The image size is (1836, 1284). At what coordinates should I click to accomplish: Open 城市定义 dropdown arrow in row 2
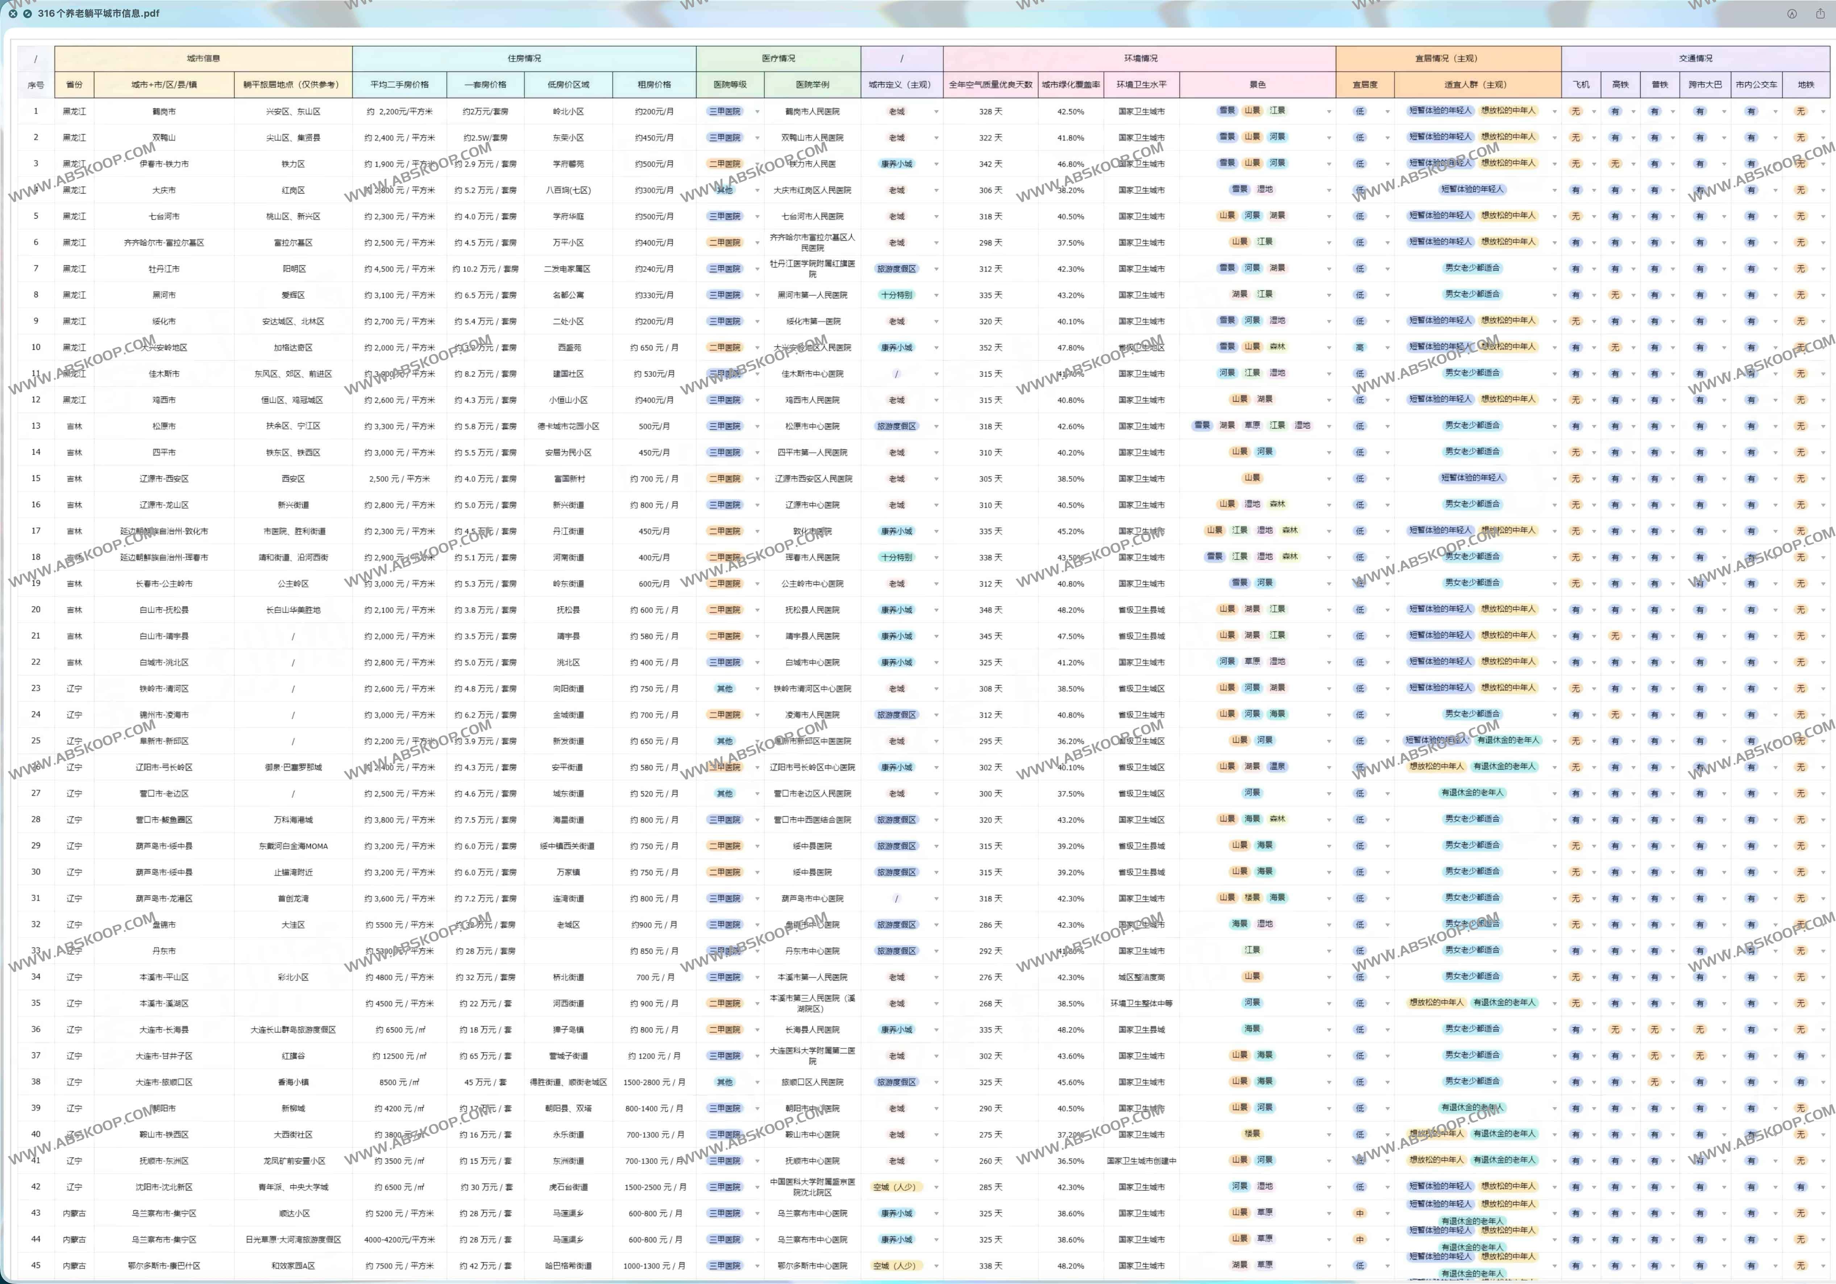tap(936, 138)
